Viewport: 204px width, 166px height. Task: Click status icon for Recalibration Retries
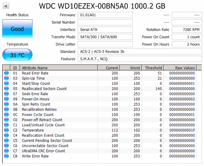point(6,109)
